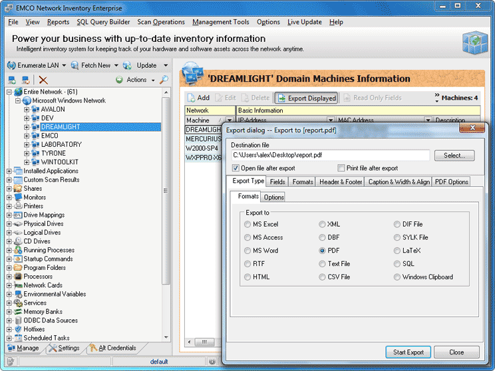
Task: Switch to the Header & Footer tab
Action: tap(340, 182)
